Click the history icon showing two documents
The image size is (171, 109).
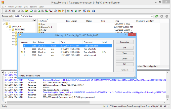click(63, 11)
